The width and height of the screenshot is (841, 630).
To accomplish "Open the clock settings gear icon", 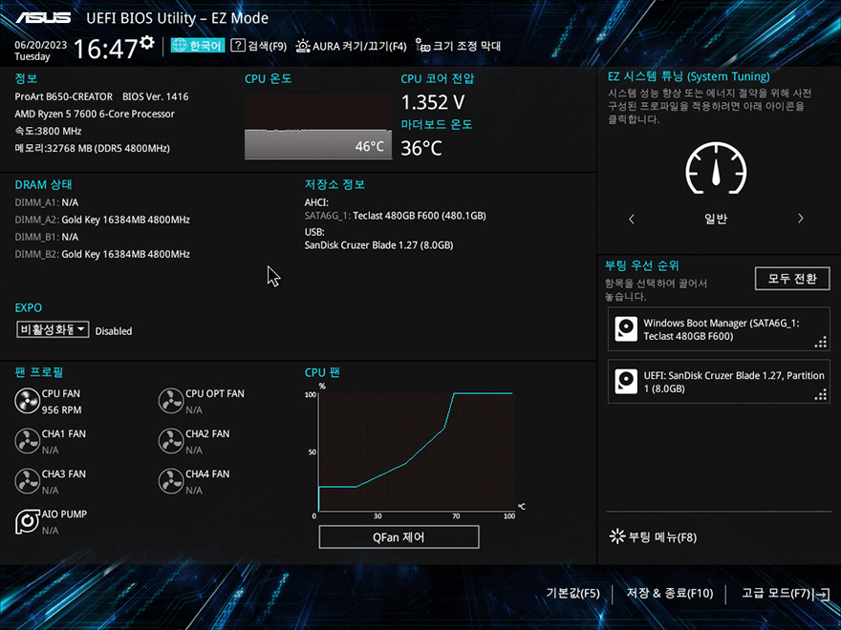I will [146, 42].
